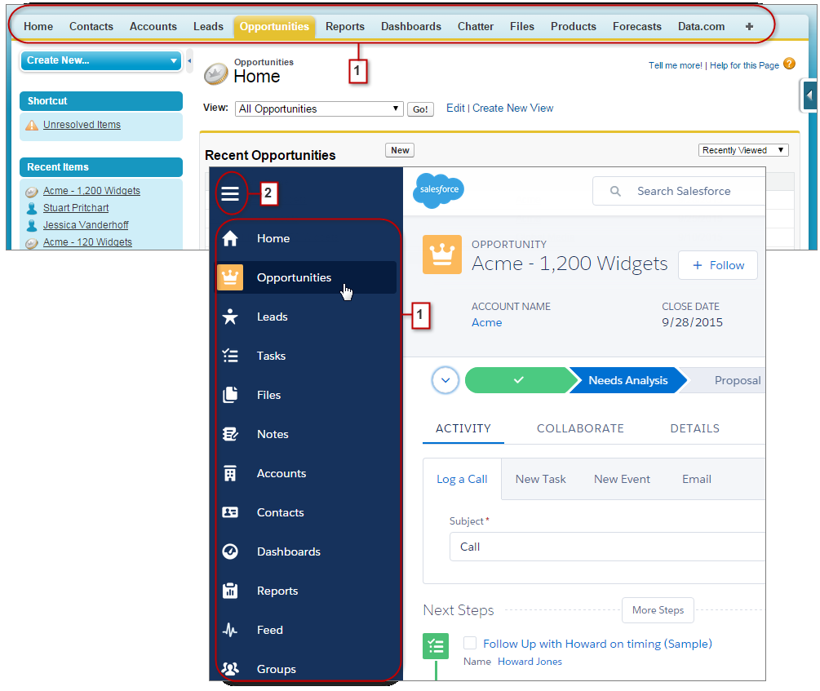Open the Forecasts tab in top bar
The width and height of the screenshot is (820, 691).
[637, 27]
